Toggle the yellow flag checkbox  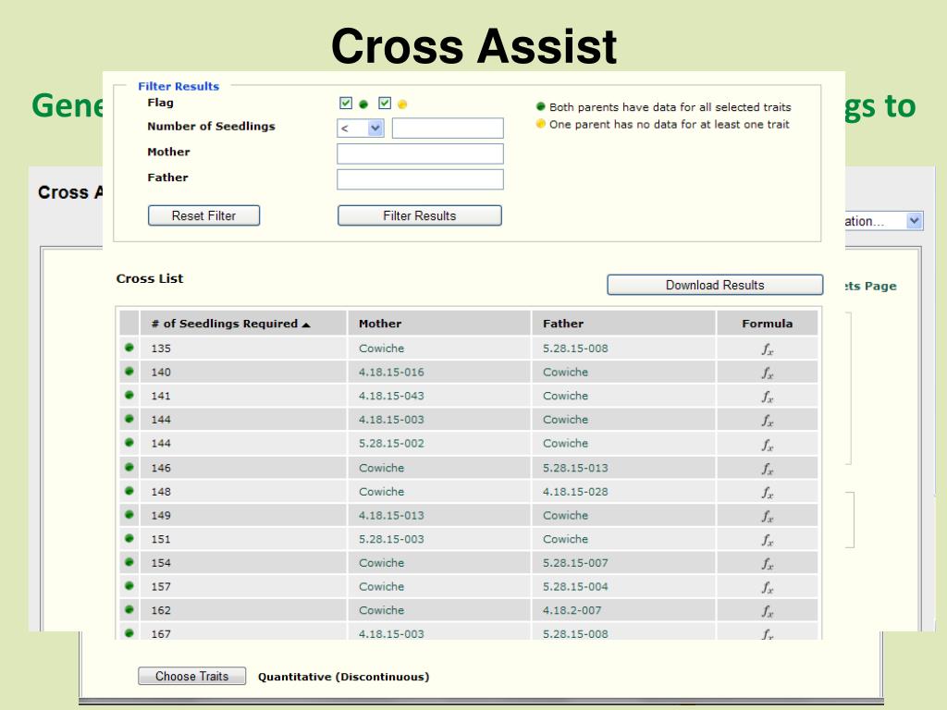pos(385,104)
